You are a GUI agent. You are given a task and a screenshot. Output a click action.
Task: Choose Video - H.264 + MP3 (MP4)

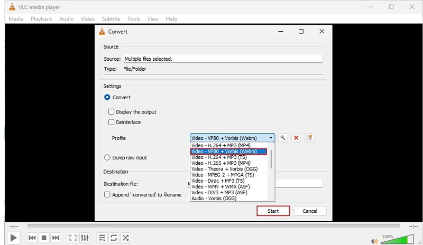pyautogui.click(x=229, y=145)
